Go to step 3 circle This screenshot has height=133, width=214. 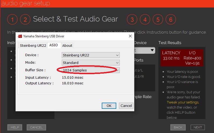[132, 20]
